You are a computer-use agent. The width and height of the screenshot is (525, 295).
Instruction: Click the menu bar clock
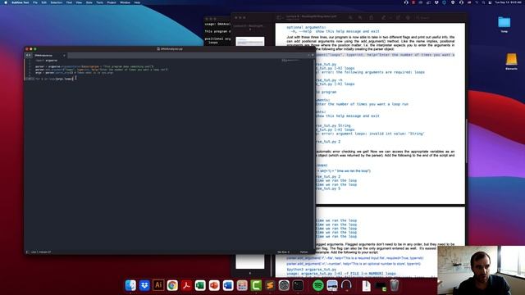[x=508, y=2]
